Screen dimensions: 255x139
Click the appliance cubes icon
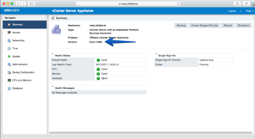(56, 30)
